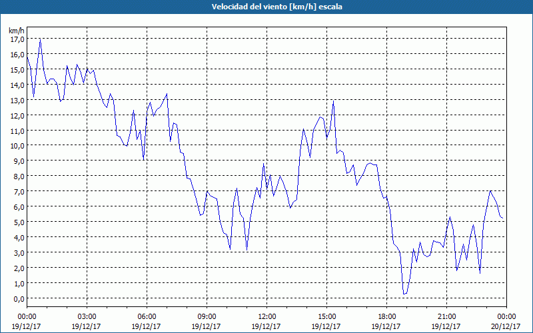Click the 17 km/h wind speed peak
The image size is (533, 333).
tap(40, 40)
